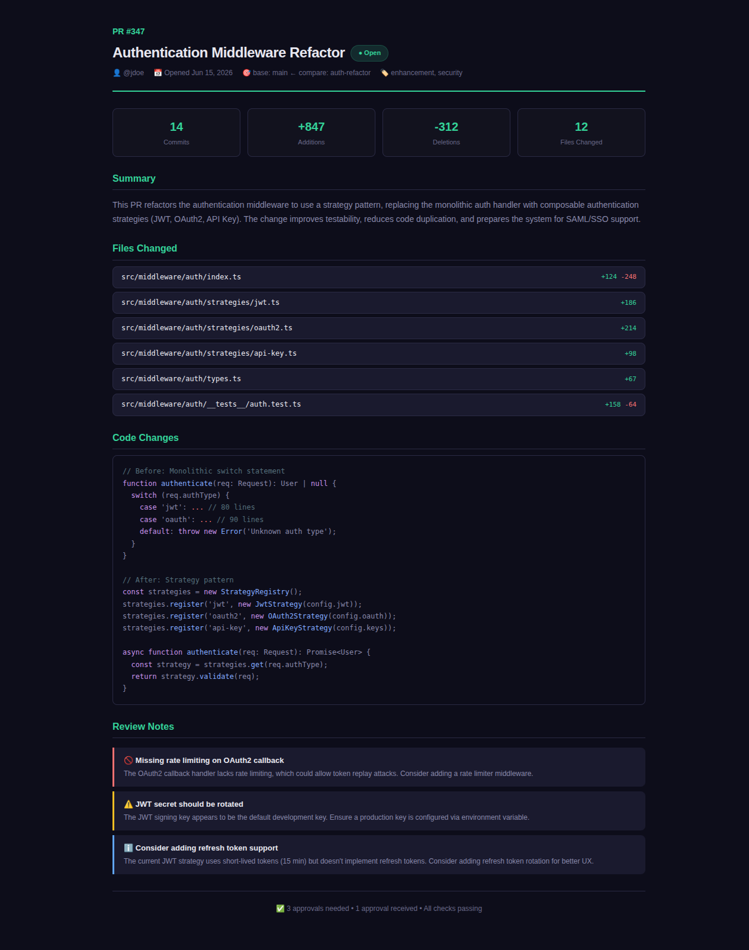Click the 3 approvals needed footer text

(318, 909)
